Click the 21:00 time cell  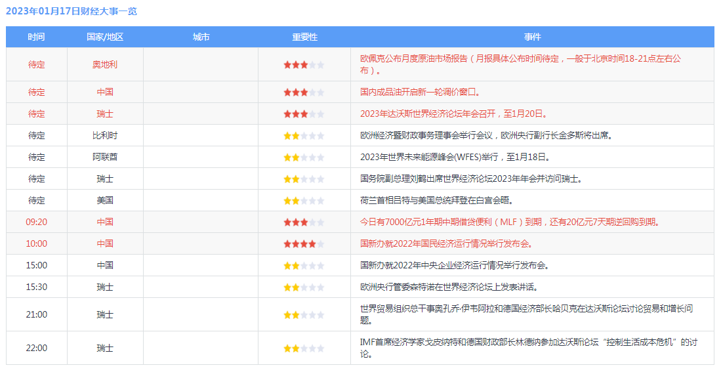point(36,314)
